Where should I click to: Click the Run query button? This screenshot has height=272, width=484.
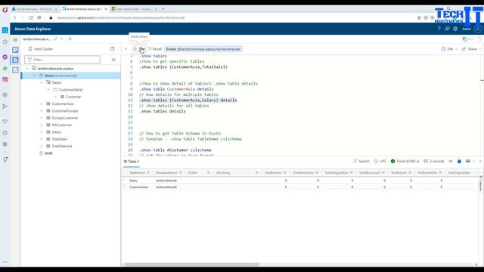click(x=139, y=49)
